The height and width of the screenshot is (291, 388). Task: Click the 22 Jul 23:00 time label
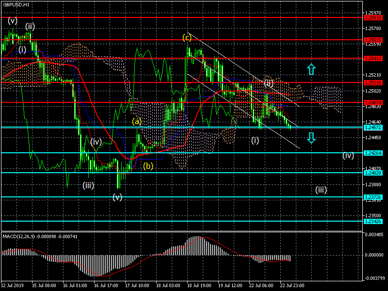[292, 286]
